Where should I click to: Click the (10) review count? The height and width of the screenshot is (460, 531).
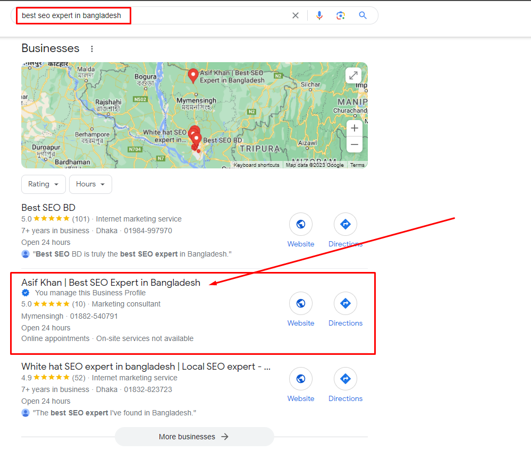(79, 304)
